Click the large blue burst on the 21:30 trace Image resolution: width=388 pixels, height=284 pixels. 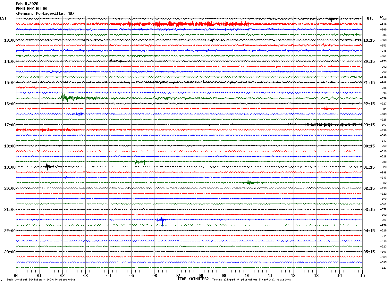(x=162, y=220)
